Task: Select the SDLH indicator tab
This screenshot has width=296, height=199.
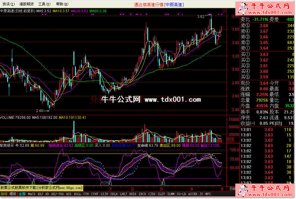Action: click(114, 194)
